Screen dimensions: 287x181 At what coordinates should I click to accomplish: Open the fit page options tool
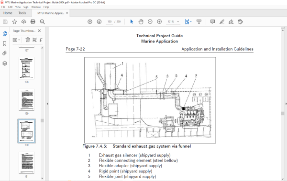(187, 21)
